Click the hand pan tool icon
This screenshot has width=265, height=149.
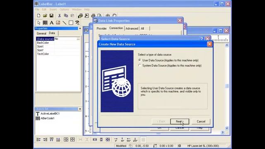point(114,16)
